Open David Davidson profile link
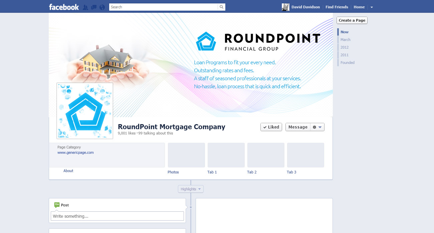The image size is (434, 233). tap(305, 7)
